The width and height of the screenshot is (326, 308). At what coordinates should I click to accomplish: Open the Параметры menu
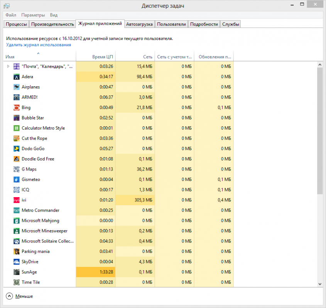point(33,15)
